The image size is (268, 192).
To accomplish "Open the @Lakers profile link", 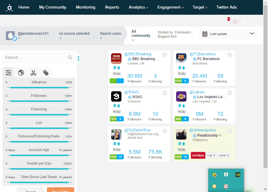I will (x=197, y=92).
